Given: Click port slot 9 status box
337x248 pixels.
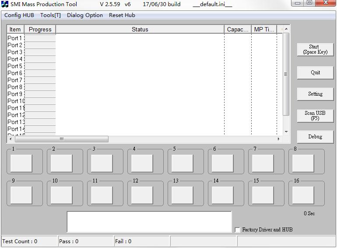Looking at the screenshot, I should 21,195.
